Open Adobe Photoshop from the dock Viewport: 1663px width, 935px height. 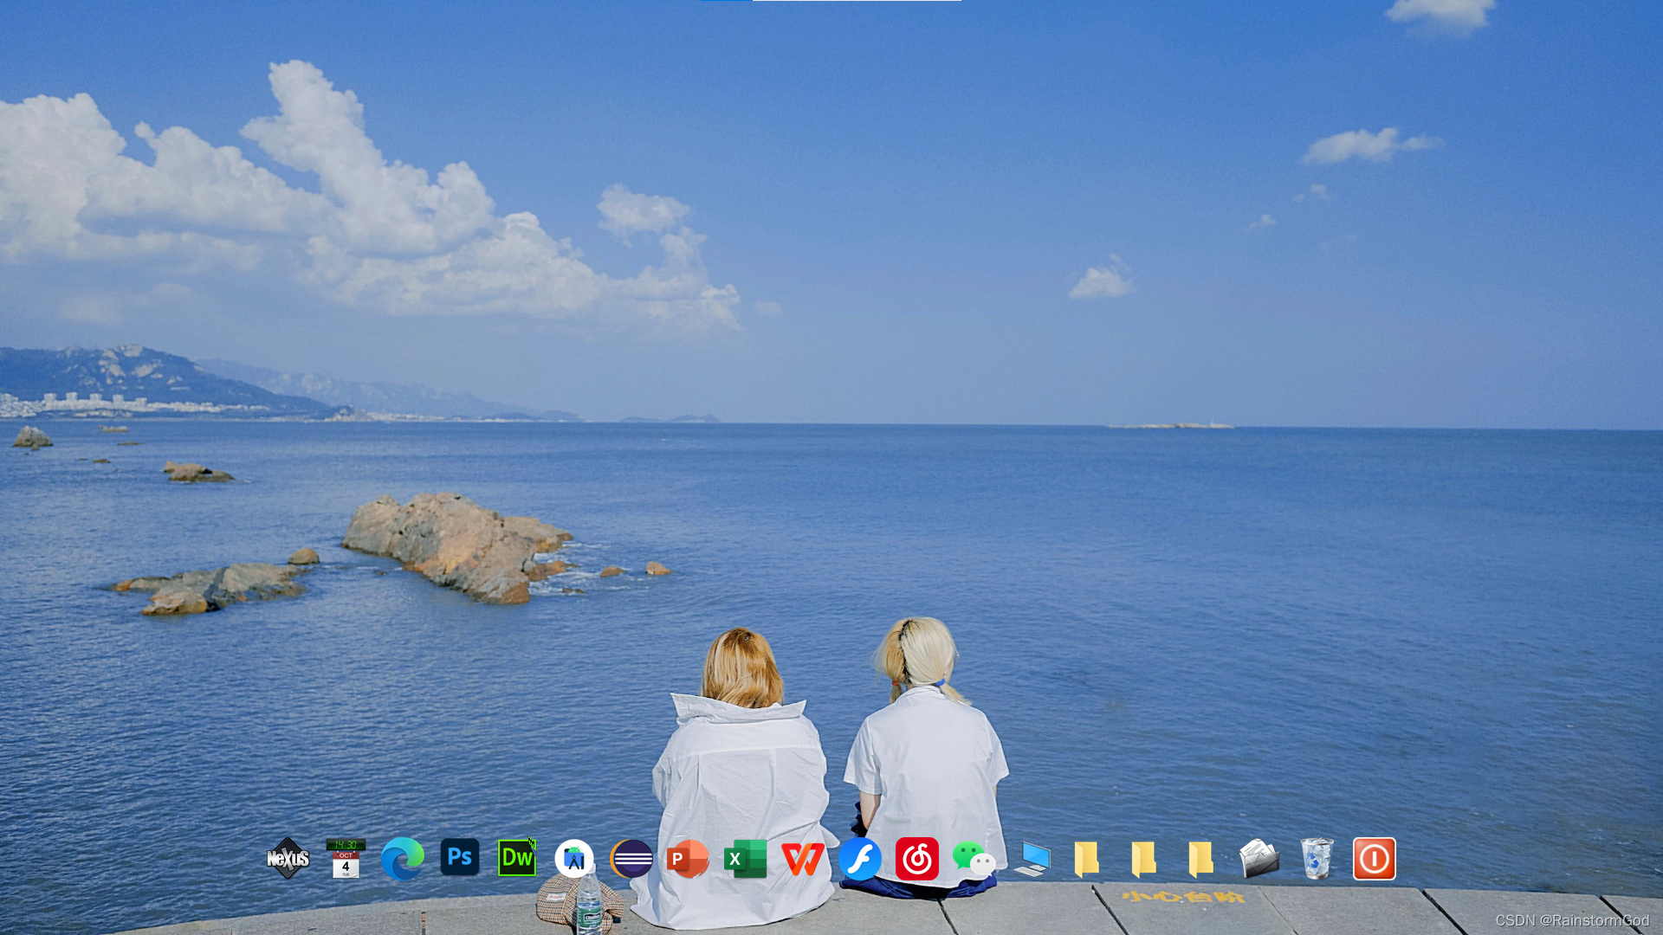pos(460,858)
